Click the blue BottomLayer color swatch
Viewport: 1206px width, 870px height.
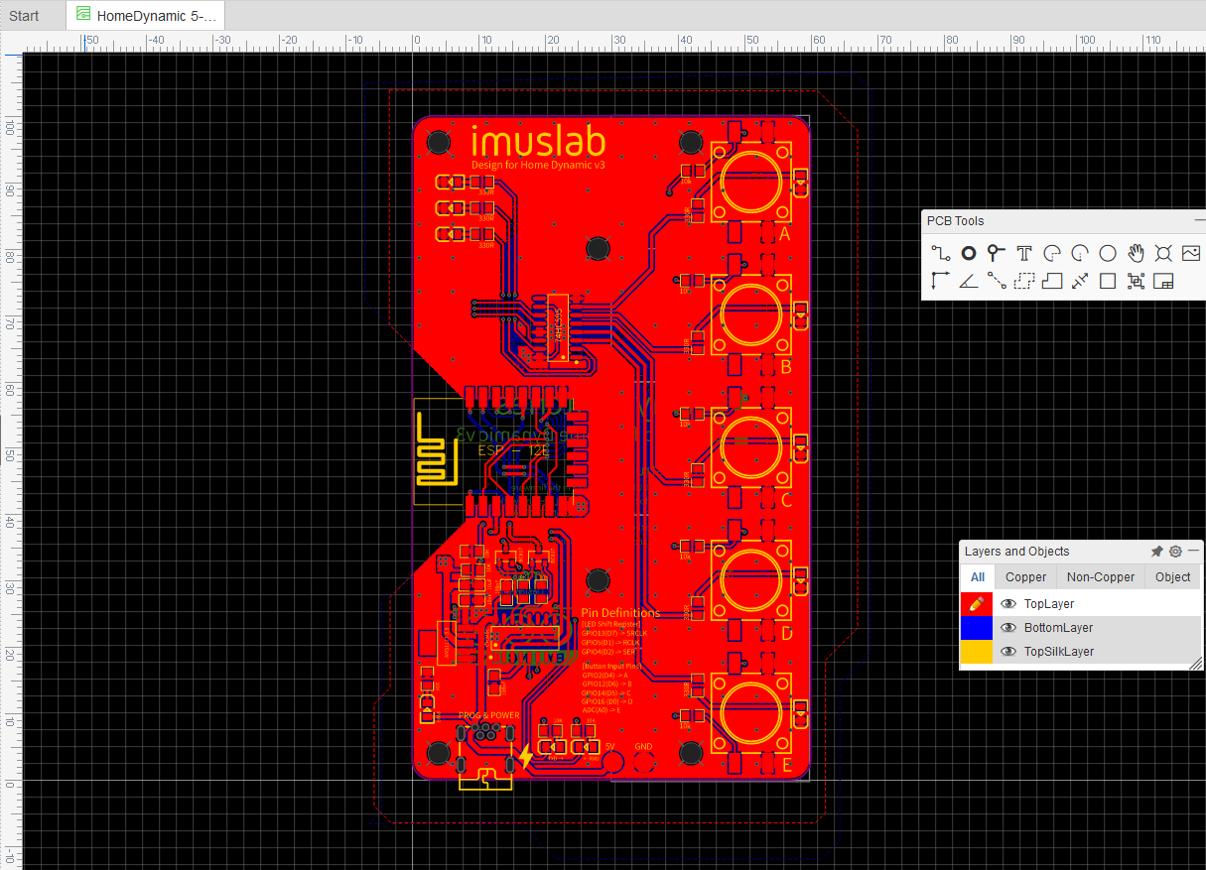point(976,627)
